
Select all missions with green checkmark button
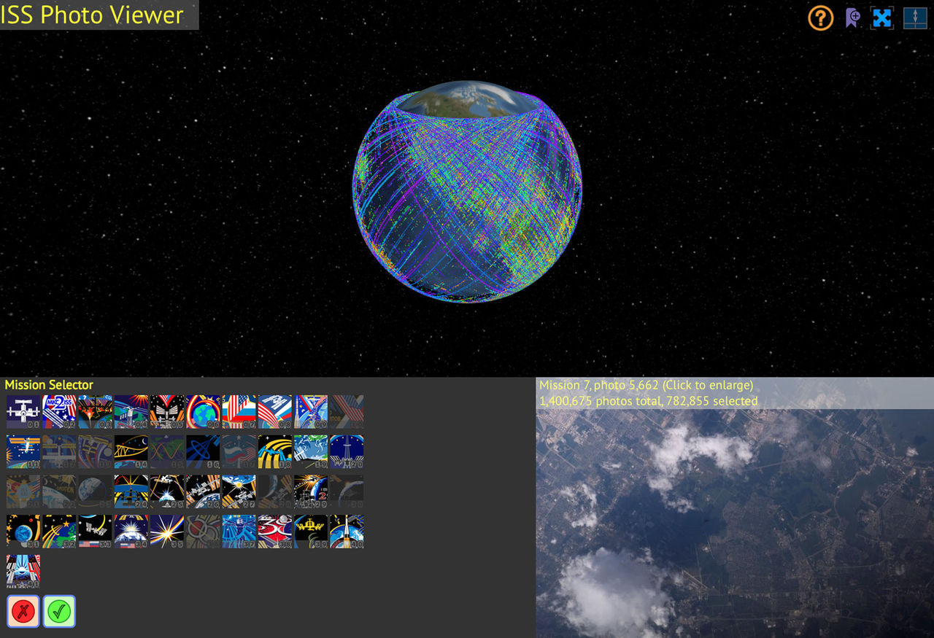pos(59,611)
